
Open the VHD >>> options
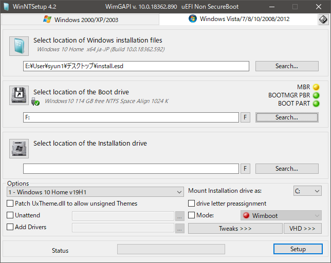pos(303,229)
